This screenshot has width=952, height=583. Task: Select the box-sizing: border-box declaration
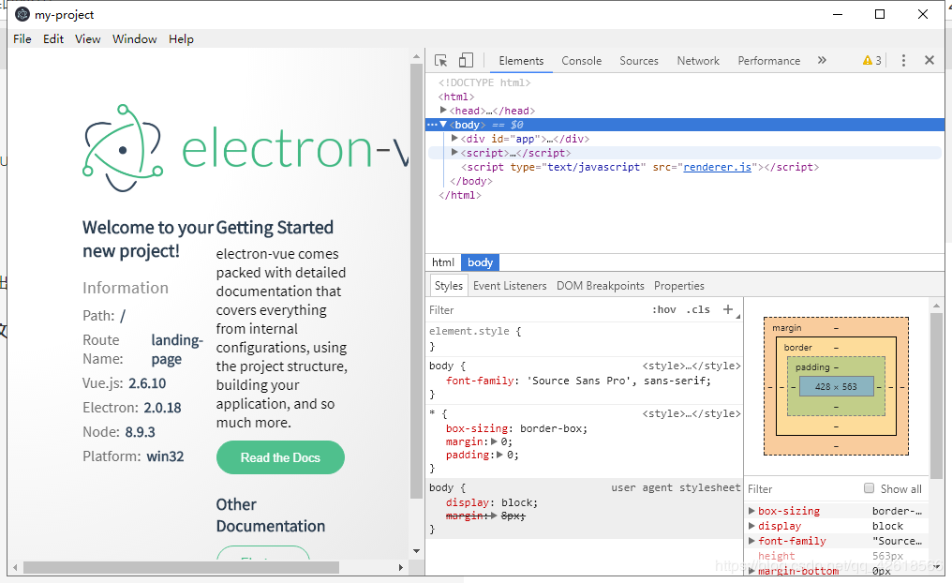(516, 428)
